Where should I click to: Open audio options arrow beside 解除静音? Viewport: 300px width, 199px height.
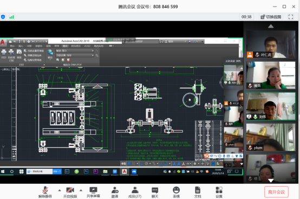tap(60, 190)
